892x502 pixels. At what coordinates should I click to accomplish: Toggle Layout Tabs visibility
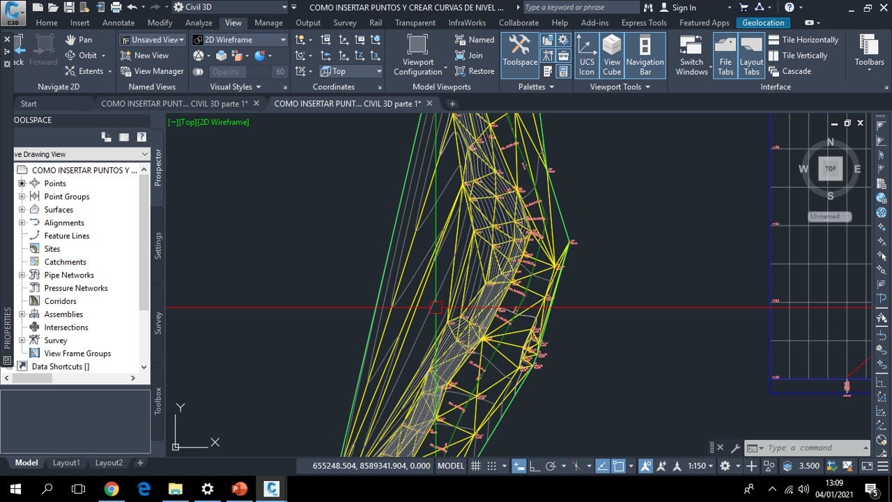[x=751, y=55]
